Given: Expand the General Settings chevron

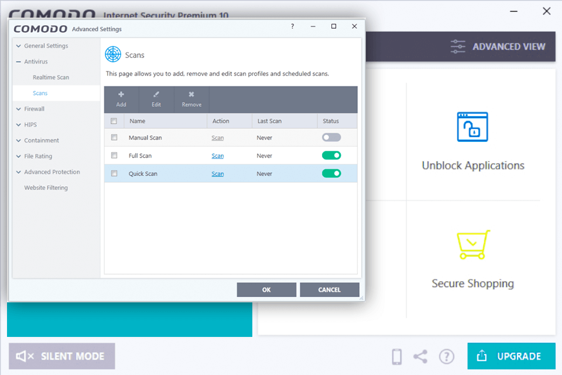Looking at the screenshot, I should 19,46.
